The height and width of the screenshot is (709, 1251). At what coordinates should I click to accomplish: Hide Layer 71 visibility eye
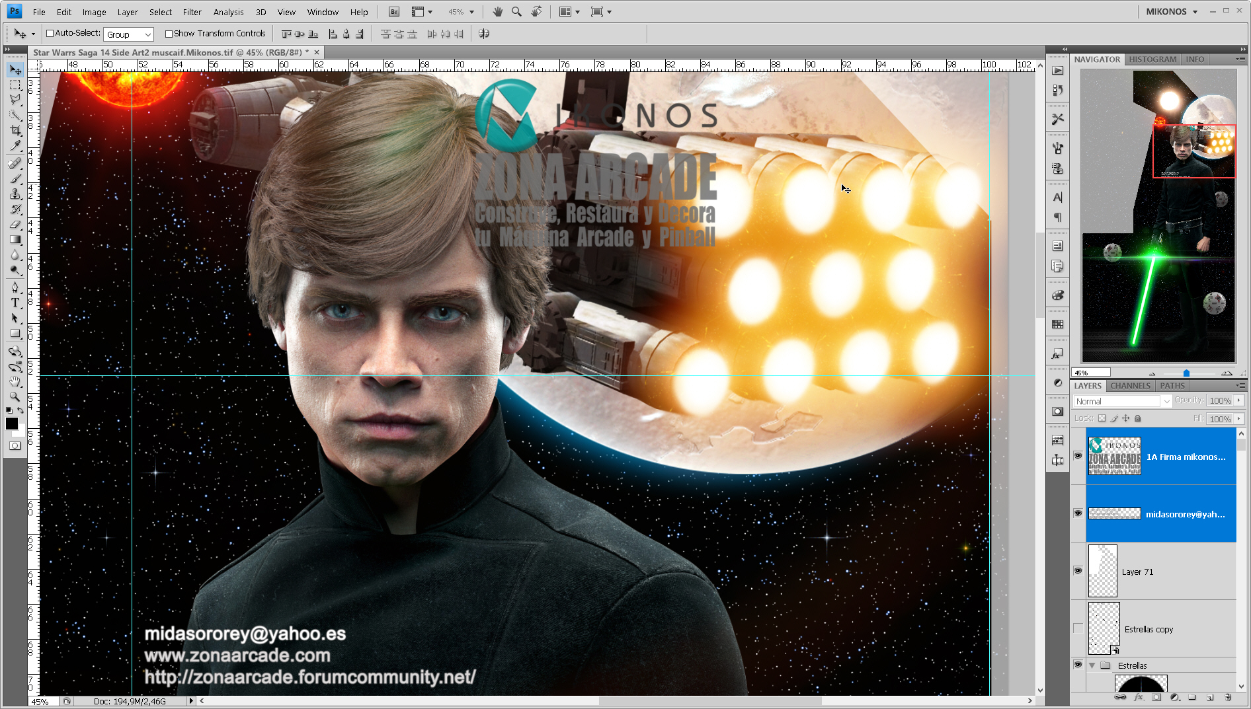click(1078, 571)
